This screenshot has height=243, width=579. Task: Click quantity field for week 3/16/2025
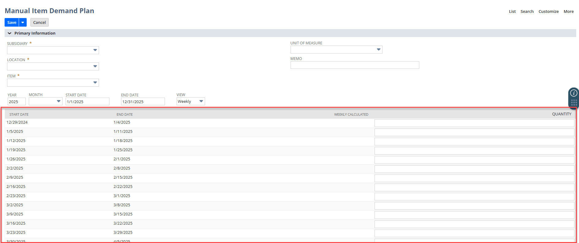pos(474,224)
